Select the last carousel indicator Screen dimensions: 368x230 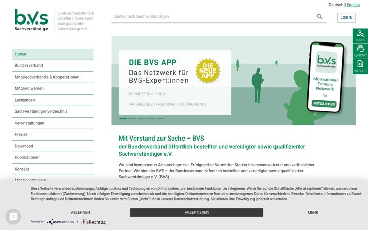[160, 118]
